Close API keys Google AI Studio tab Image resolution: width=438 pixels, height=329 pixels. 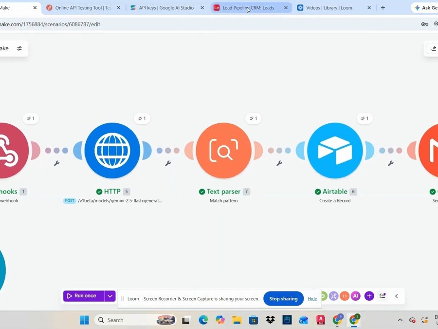click(202, 8)
